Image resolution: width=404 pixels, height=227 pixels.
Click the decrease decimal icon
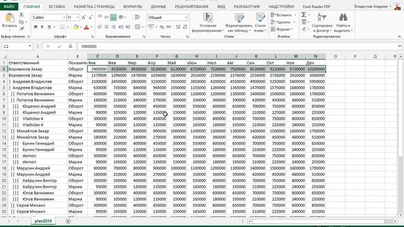(x=185, y=26)
